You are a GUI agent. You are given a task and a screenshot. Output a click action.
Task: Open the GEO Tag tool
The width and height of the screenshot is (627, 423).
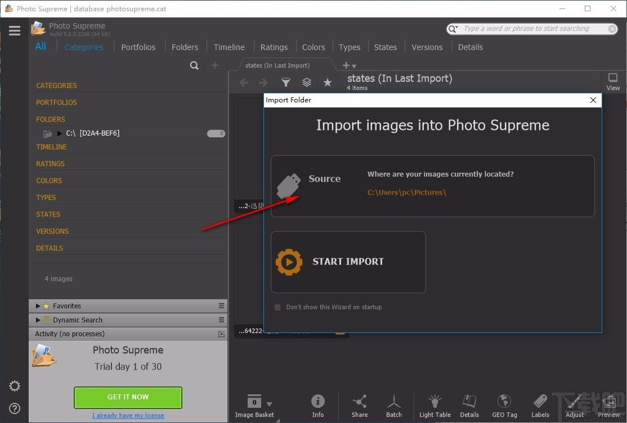pos(504,406)
